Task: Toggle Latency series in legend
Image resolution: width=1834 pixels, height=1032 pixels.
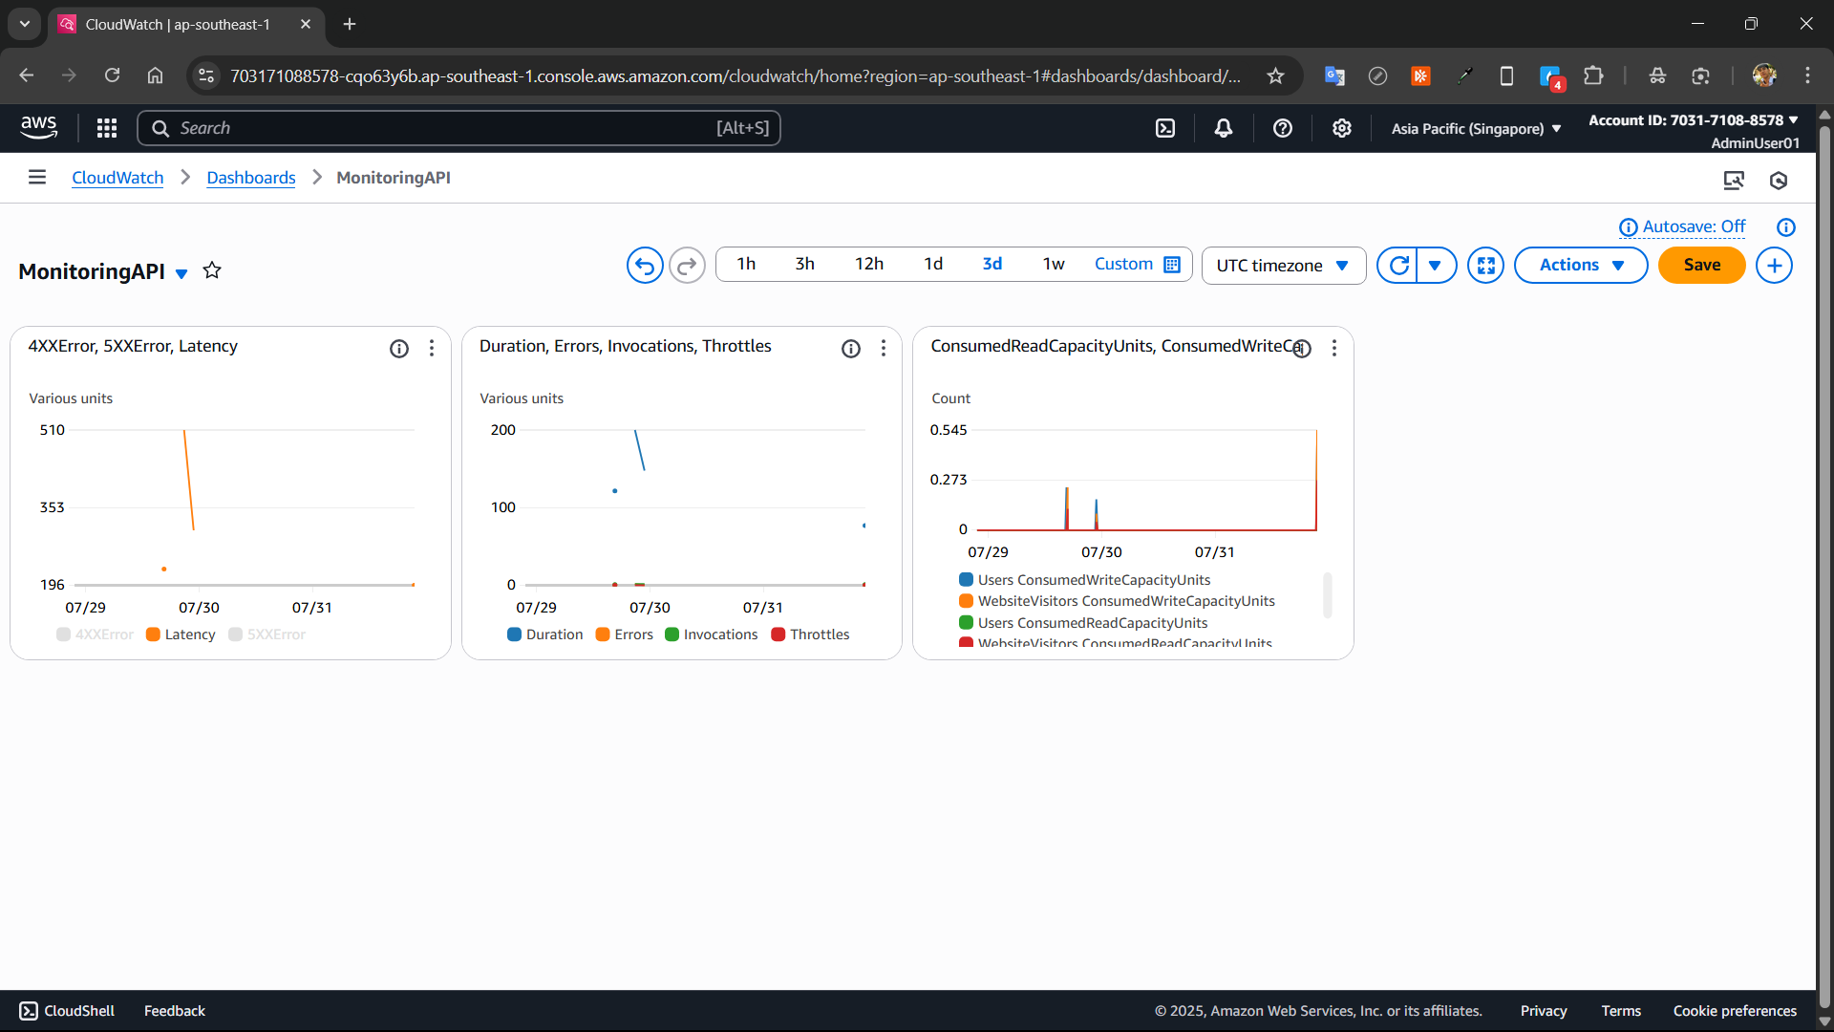Action: 181,634
